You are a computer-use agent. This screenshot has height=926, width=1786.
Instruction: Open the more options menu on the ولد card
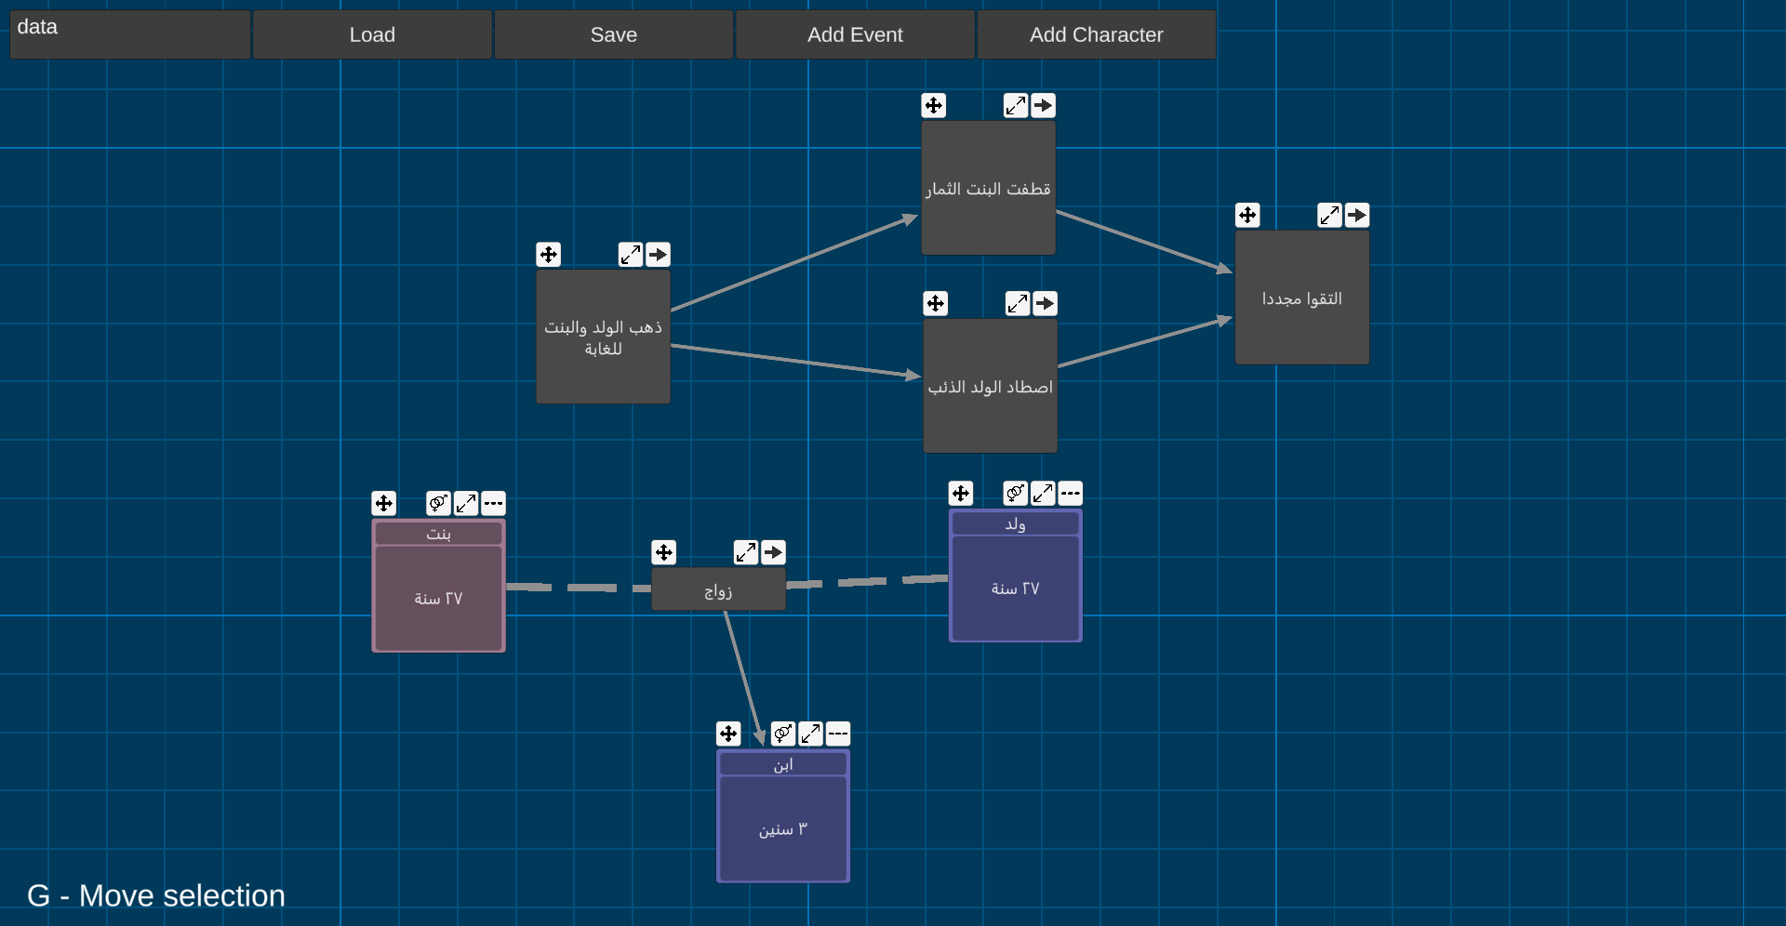click(1071, 494)
